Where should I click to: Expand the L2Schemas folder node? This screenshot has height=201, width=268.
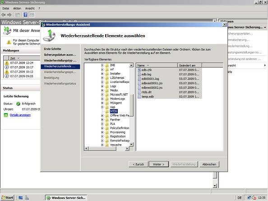pos(102,78)
